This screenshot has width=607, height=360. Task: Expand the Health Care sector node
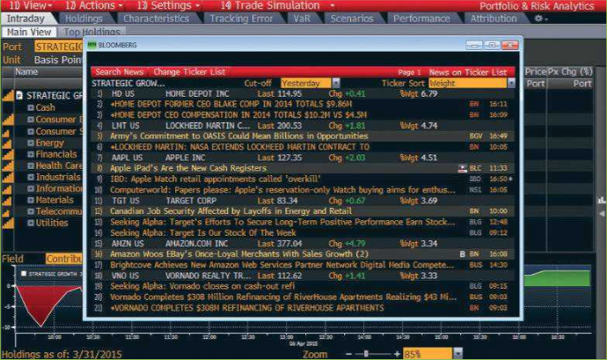(x=31, y=165)
